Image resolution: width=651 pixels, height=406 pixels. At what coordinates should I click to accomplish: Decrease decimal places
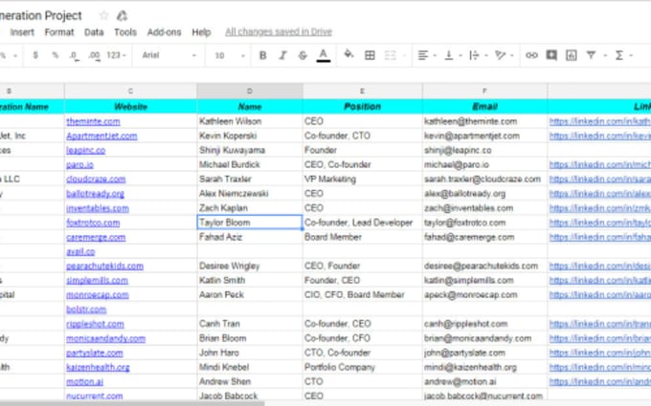(x=75, y=55)
